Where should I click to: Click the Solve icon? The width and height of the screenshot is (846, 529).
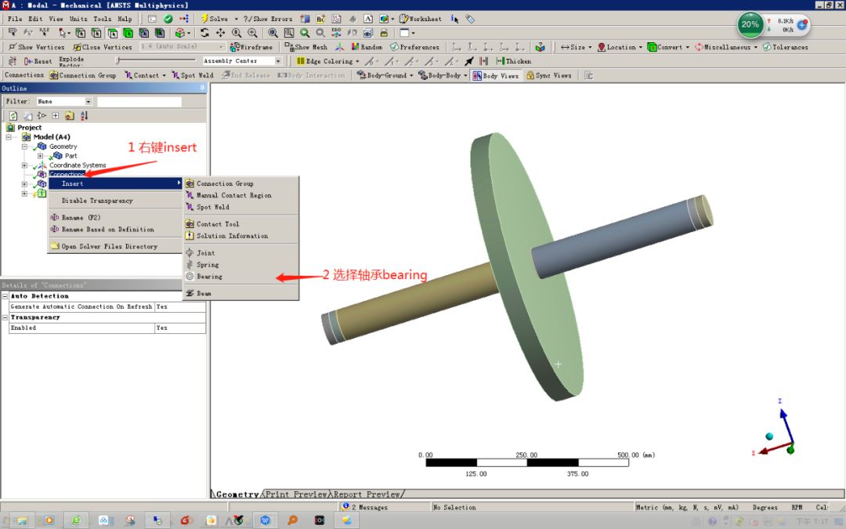[211, 19]
